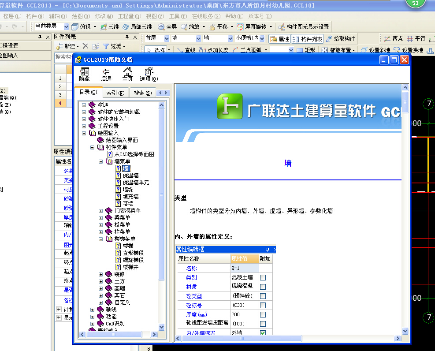Click the tab scroll right arrow in help pane
The width and height of the screenshot is (435, 351).
click(166, 93)
